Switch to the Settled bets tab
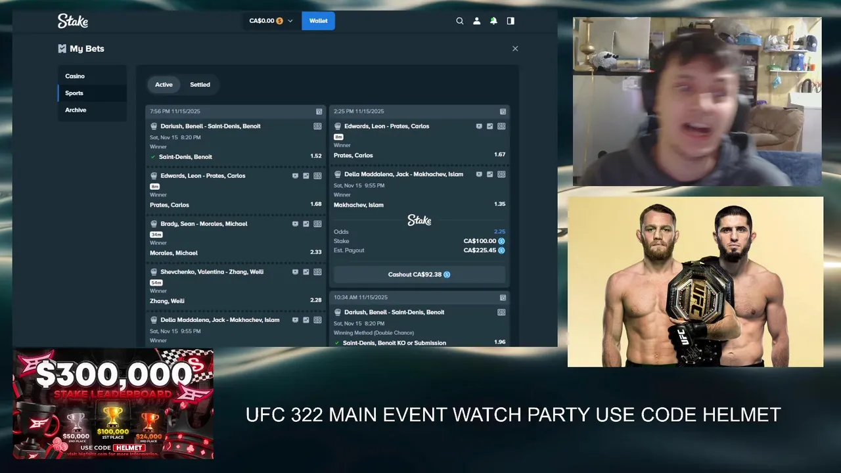Viewport: 841px width, 473px height. tap(200, 85)
